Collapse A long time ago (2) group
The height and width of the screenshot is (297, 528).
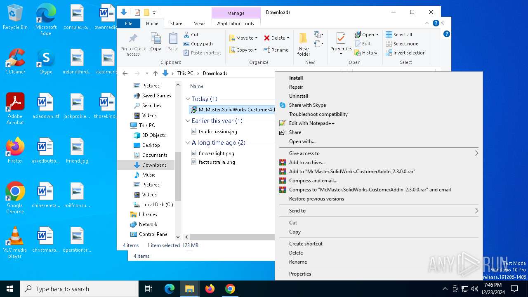coord(188,143)
